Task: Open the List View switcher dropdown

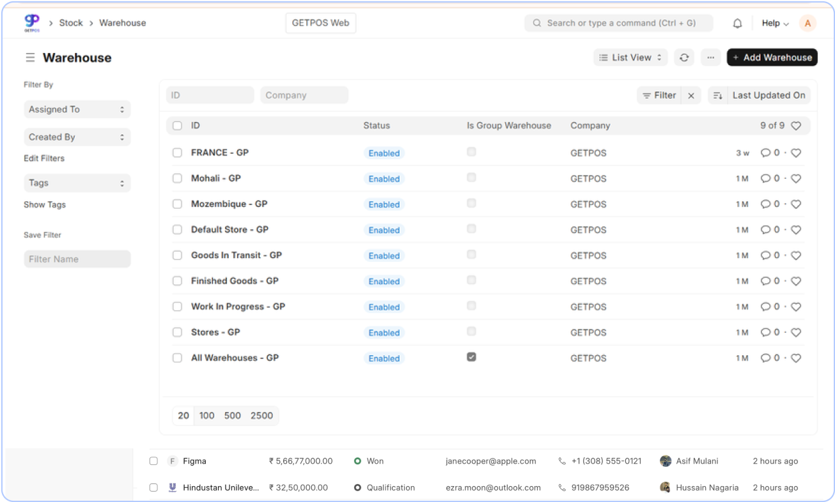Action: coord(630,57)
